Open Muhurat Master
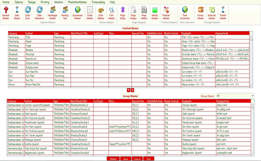Image resolution: width=261 pixels, height=161 pixels. (212, 13)
